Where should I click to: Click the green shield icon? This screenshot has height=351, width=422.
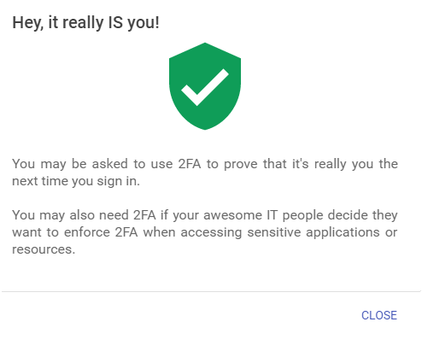(x=205, y=86)
